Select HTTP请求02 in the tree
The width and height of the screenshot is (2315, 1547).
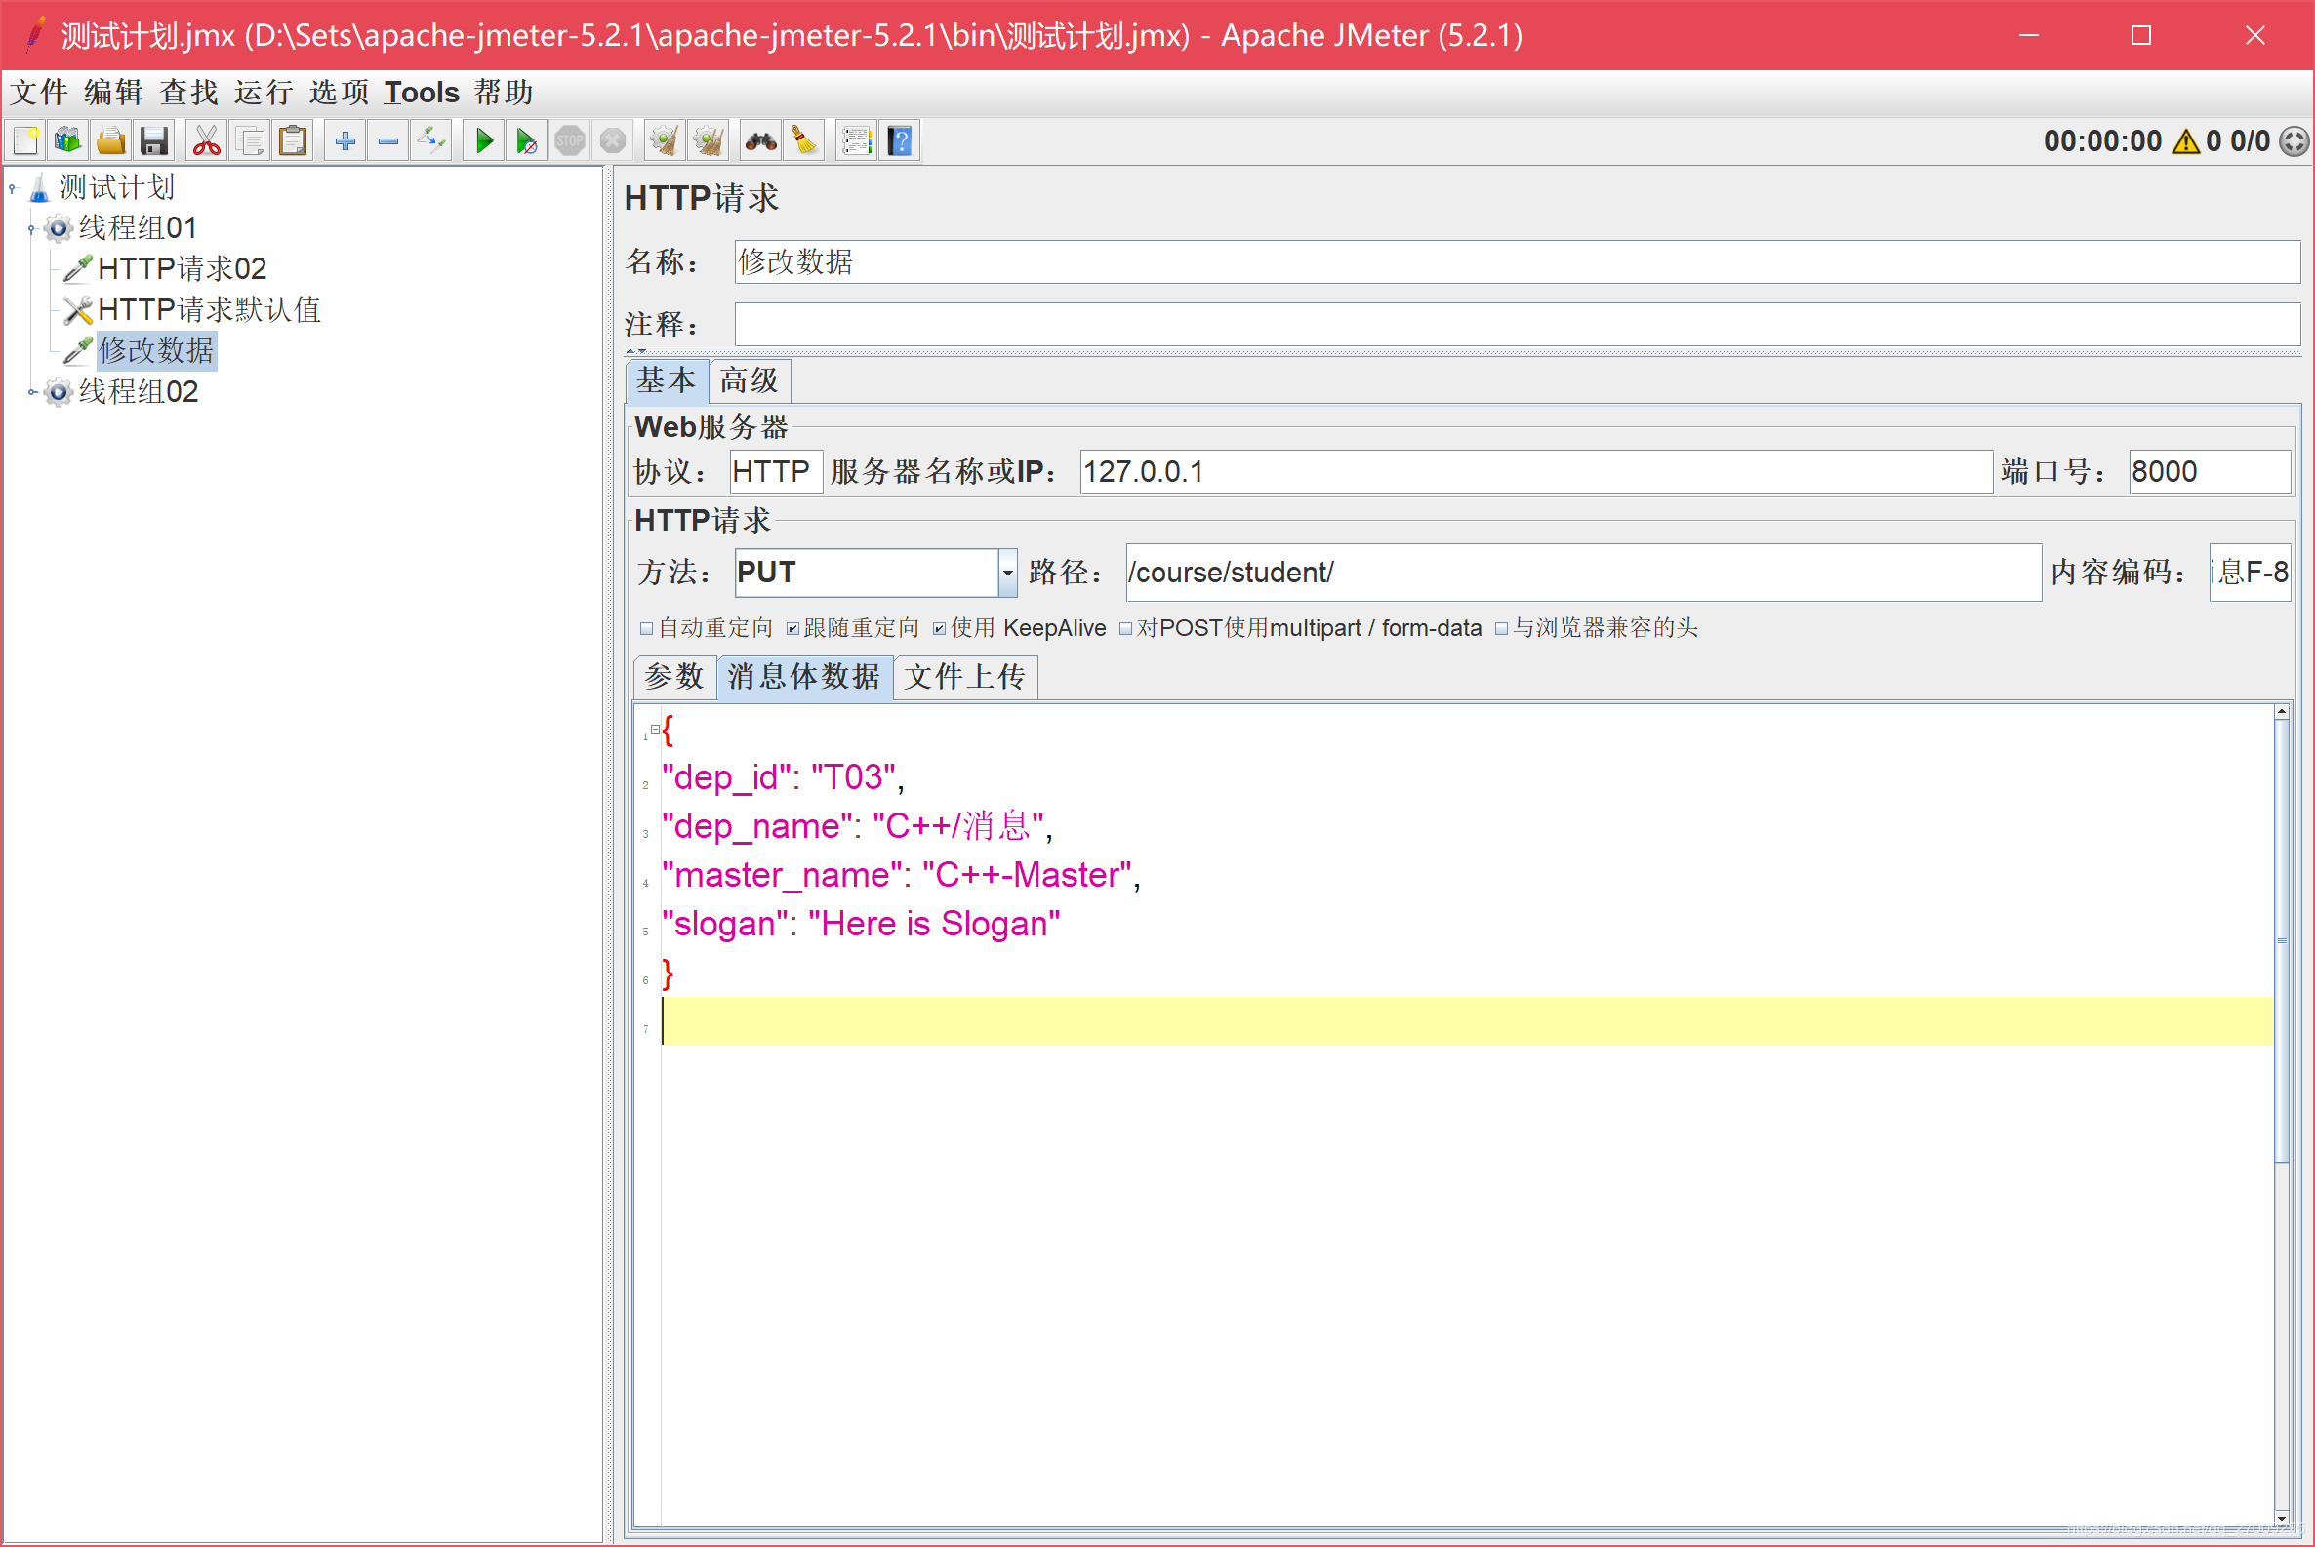[183, 268]
